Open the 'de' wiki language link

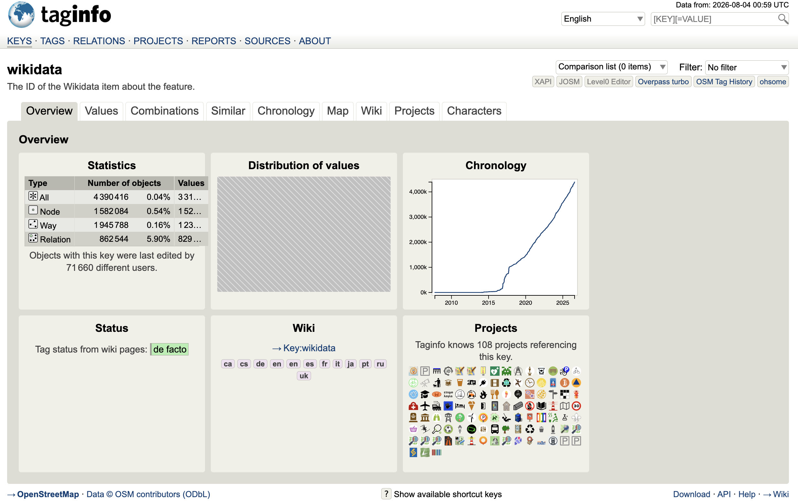[x=261, y=364]
